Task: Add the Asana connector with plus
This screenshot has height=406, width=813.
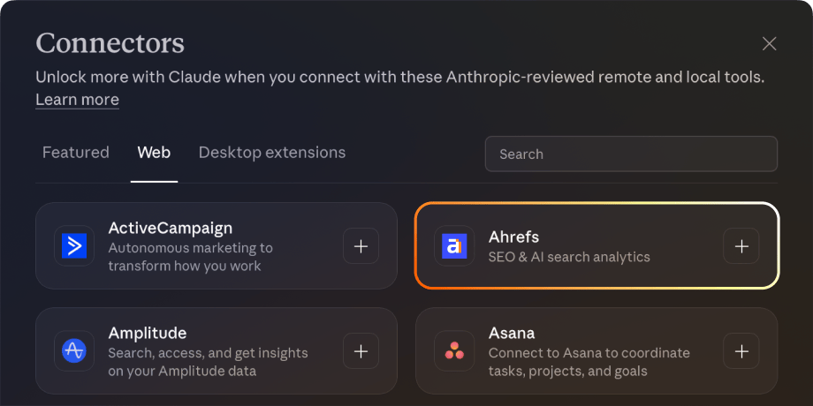Action: click(x=741, y=350)
